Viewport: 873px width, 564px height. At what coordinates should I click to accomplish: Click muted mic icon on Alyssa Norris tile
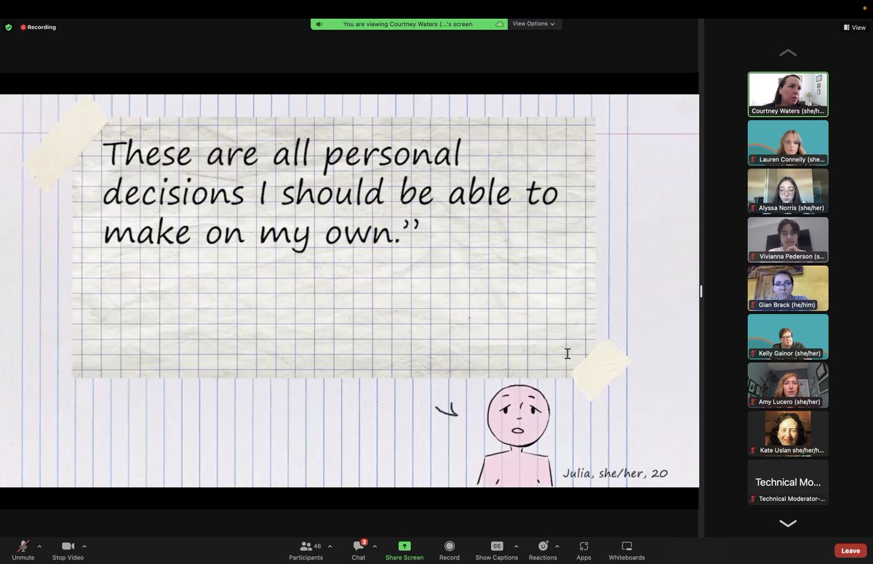[x=754, y=208]
